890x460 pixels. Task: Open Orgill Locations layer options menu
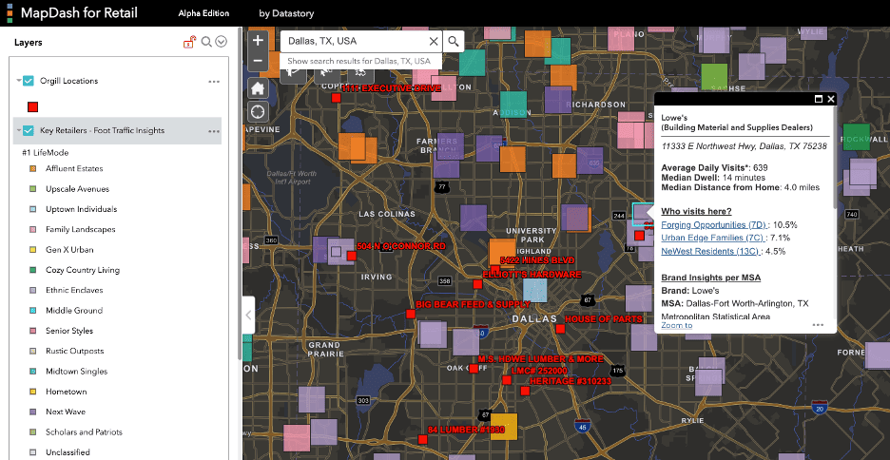tap(213, 82)
